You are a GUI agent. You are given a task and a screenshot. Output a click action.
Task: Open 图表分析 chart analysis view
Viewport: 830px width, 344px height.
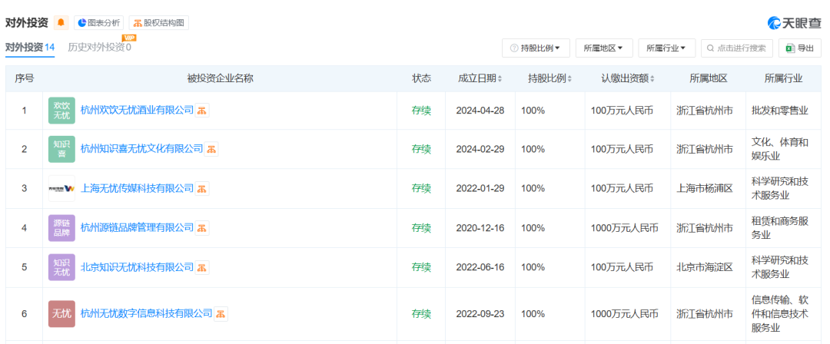tap(98, 23)
